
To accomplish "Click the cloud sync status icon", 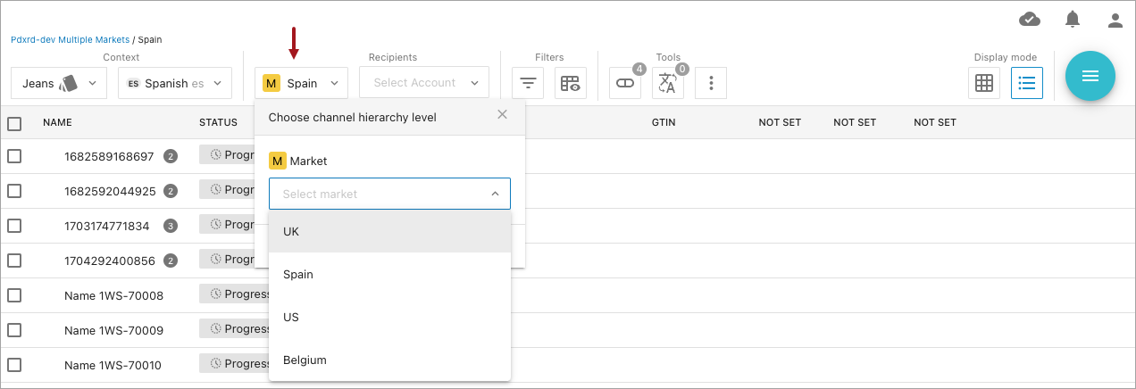I will (x=1030, y=19).
